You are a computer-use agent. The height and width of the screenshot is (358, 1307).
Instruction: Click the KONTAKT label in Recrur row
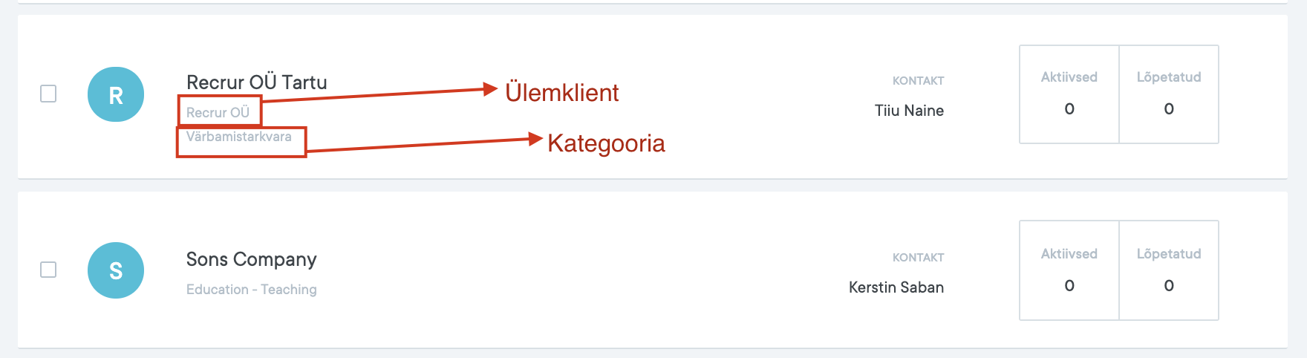point(918,81)
